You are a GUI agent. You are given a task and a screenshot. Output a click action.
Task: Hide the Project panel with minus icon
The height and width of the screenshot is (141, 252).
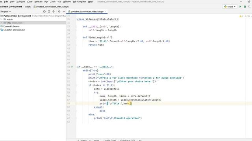pyautogui.click(x=64, y=11)
